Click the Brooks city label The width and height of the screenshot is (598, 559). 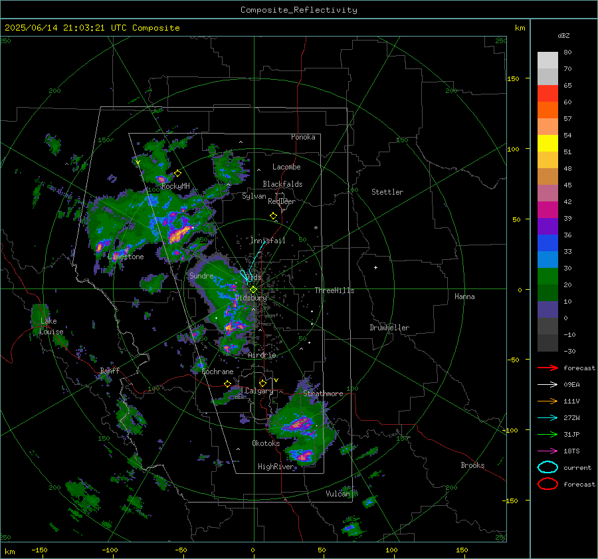[x=472, y=465]
